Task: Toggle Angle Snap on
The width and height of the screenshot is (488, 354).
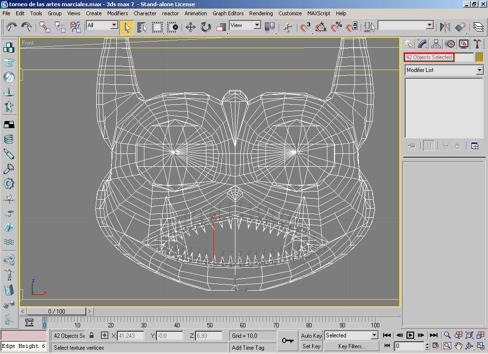Action: 321,27
